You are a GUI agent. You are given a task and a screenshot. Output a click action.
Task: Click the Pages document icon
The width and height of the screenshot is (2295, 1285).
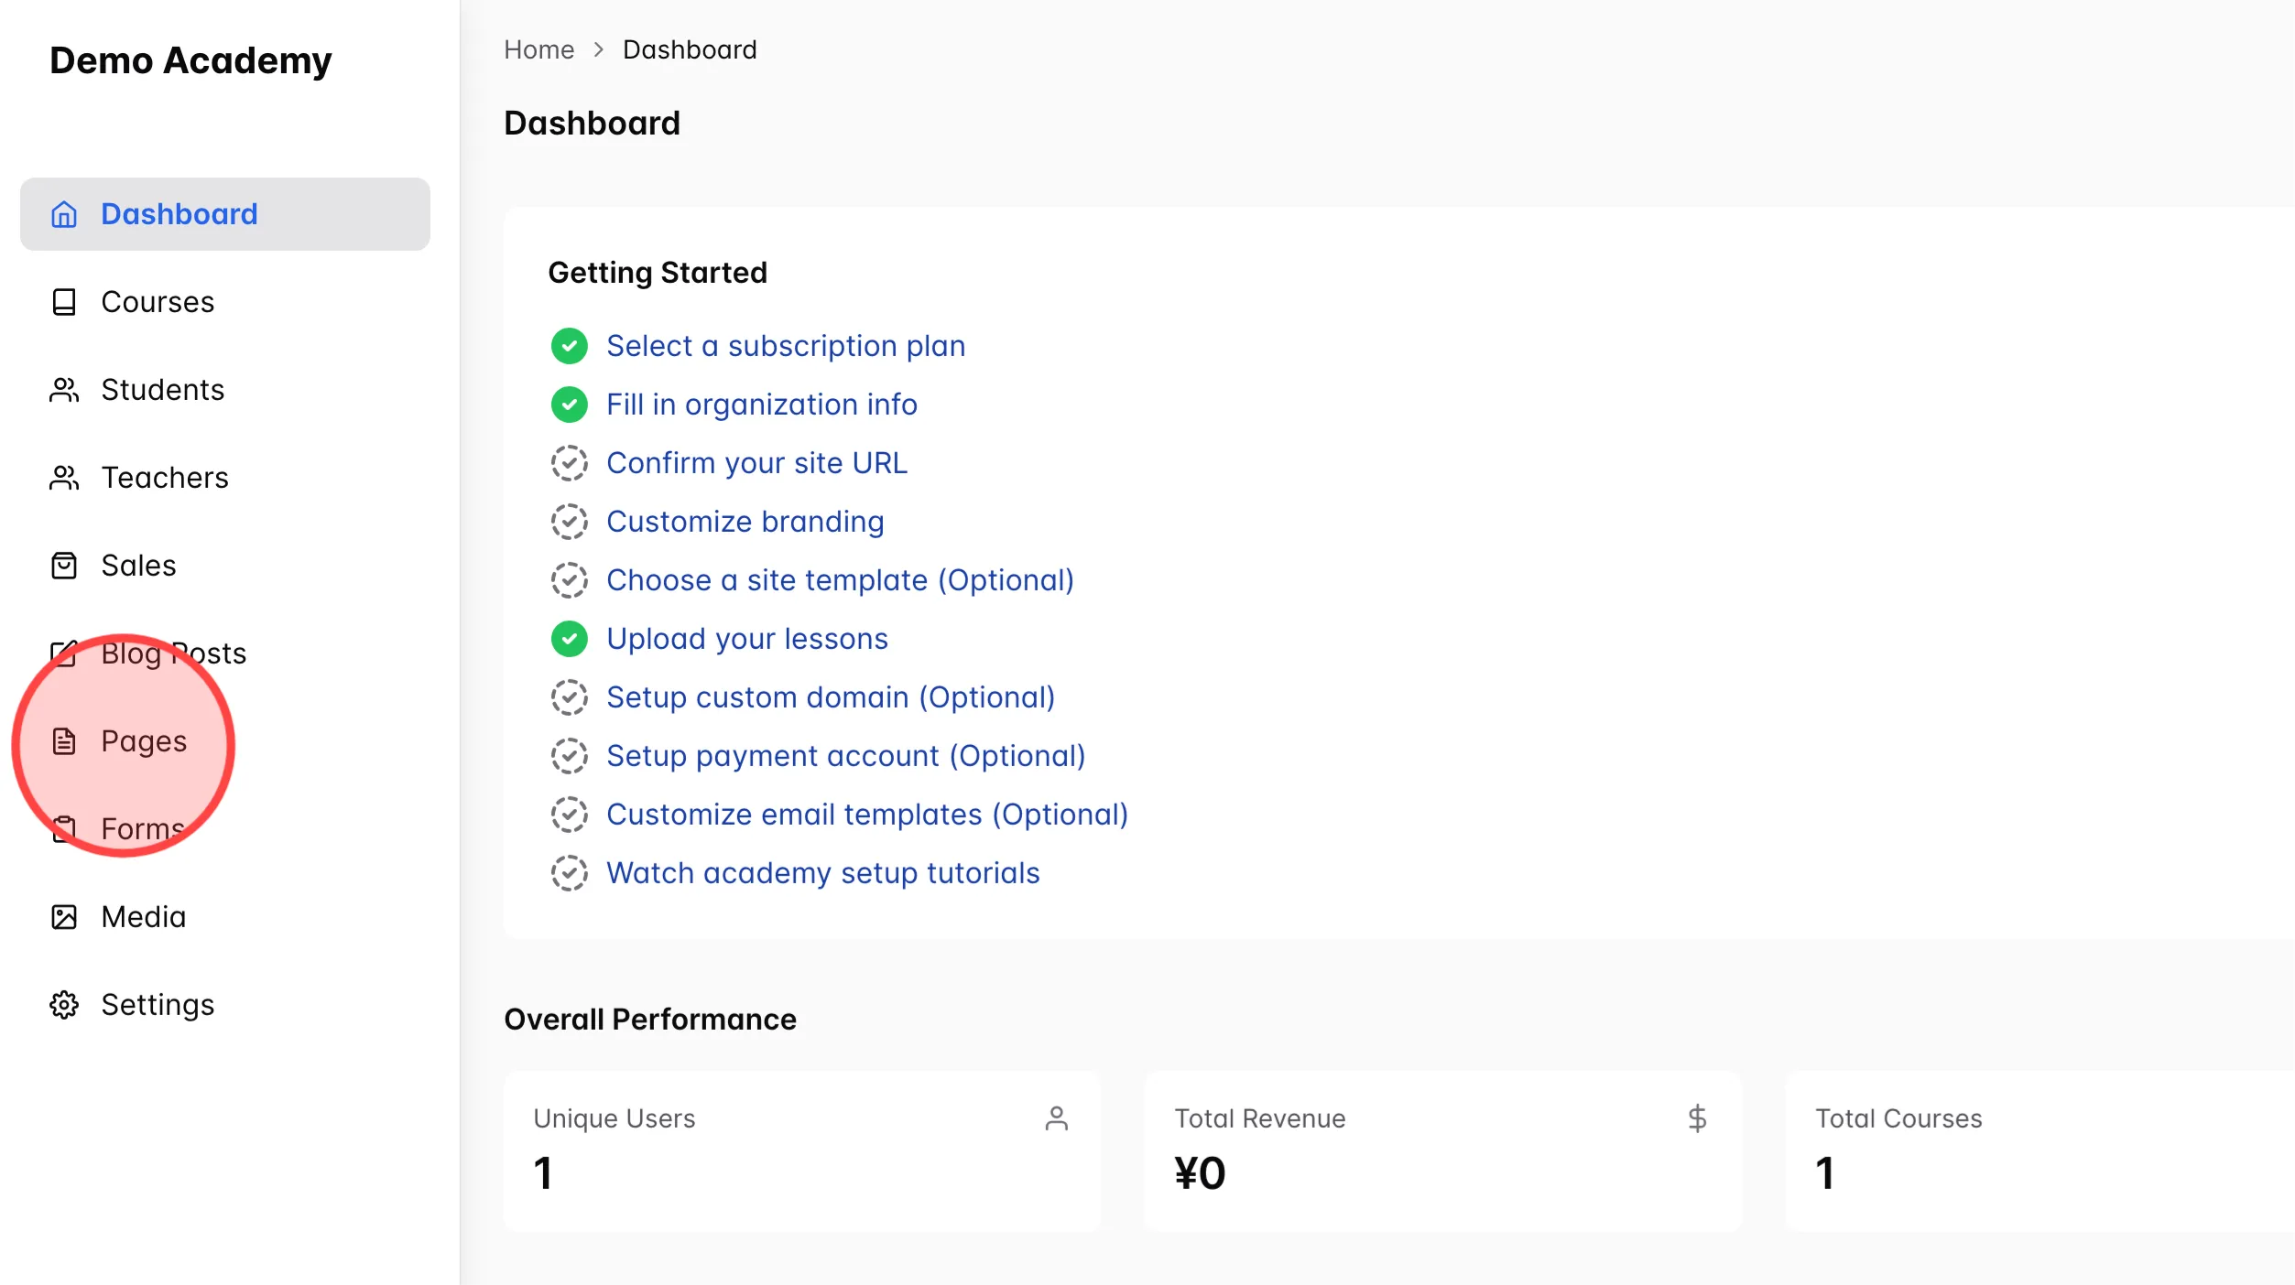pos(64,741)
